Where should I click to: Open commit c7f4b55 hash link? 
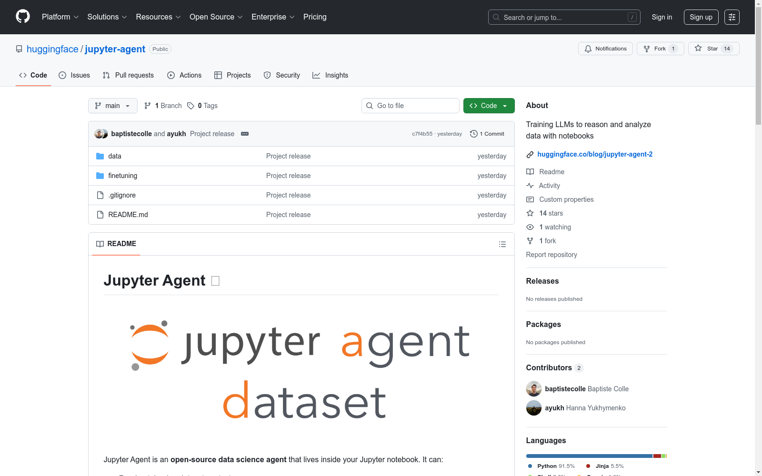(422, 134)
